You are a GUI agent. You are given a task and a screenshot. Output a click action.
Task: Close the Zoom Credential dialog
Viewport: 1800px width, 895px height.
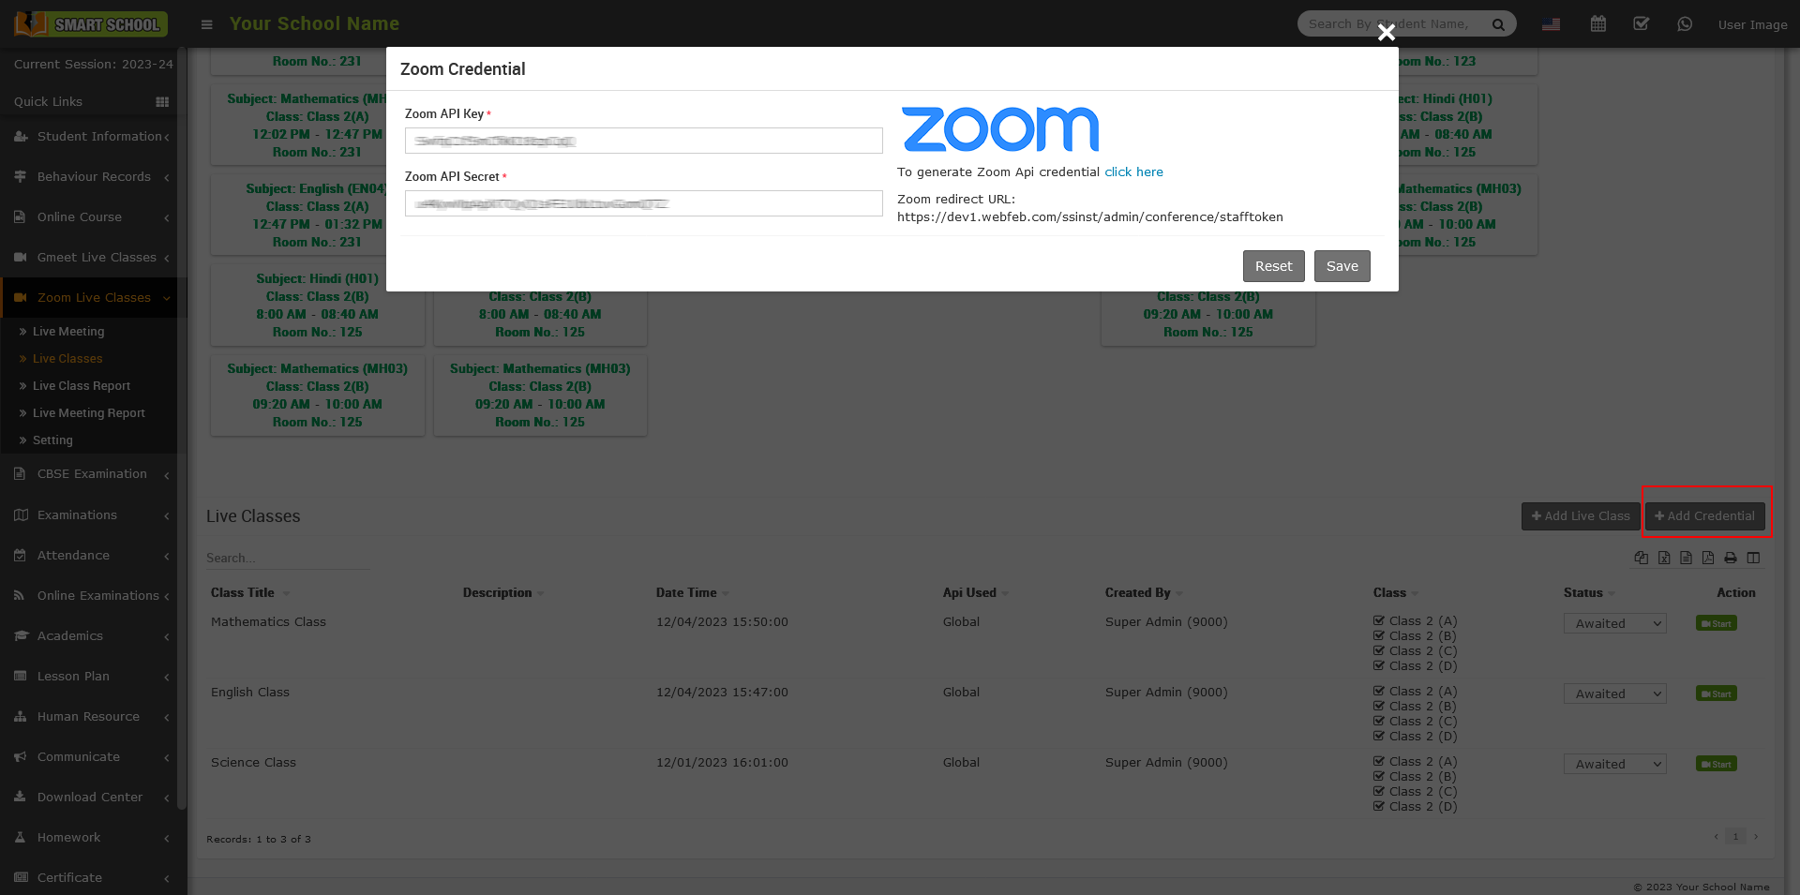coord(1387,33)
